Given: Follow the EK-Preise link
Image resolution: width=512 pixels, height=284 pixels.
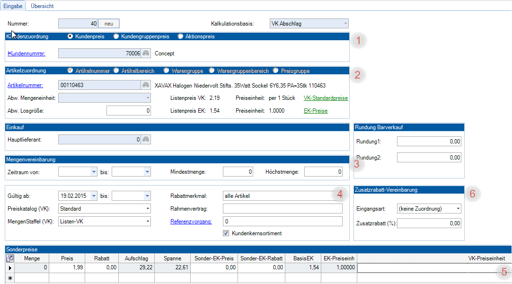Looking at the screenshot, I should (315, 111).
